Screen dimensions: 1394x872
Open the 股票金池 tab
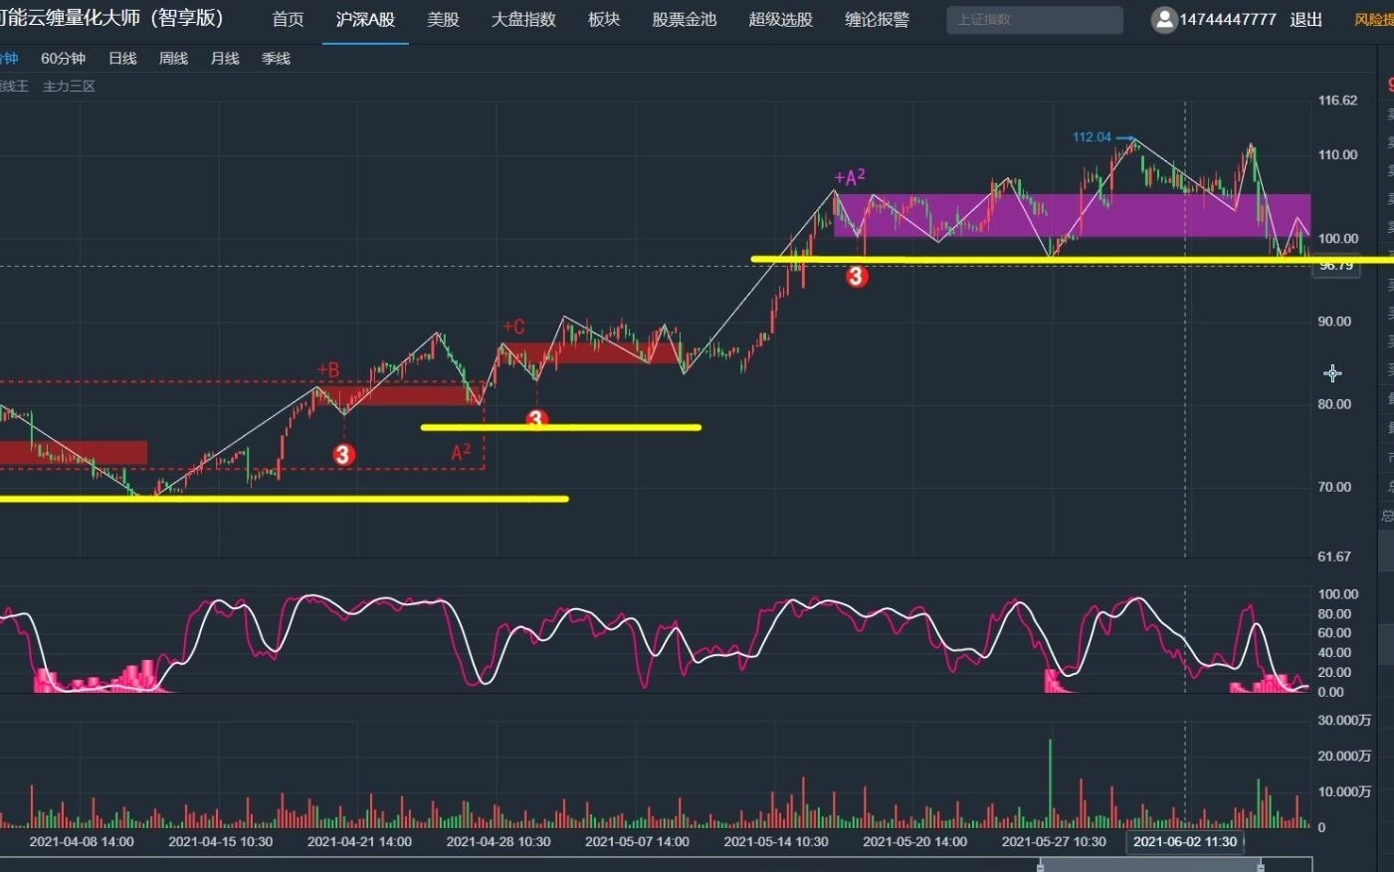[685, 20]
